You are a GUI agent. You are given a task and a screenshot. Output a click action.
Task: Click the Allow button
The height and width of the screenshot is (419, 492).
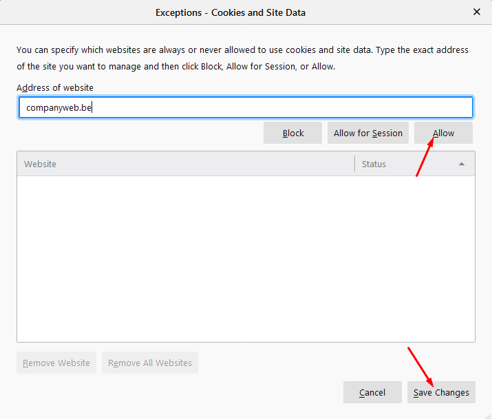click(443, 133)
